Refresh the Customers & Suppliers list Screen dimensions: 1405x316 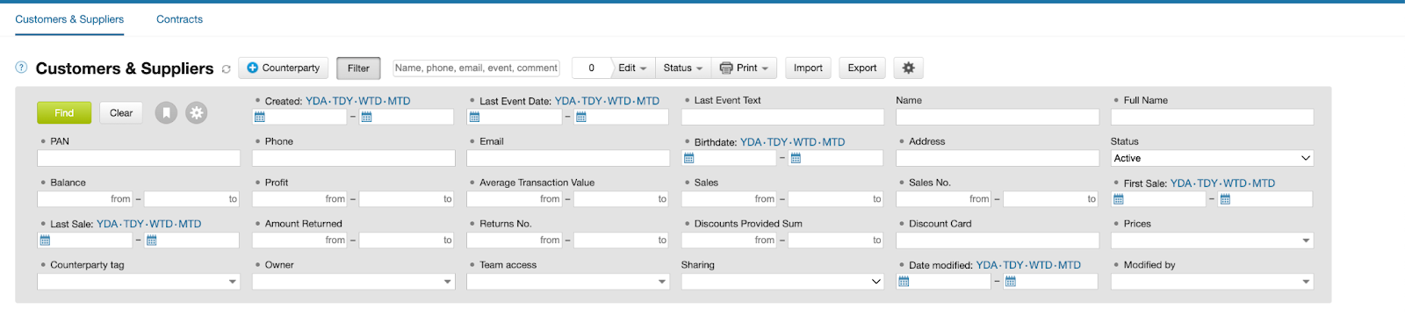227,68
